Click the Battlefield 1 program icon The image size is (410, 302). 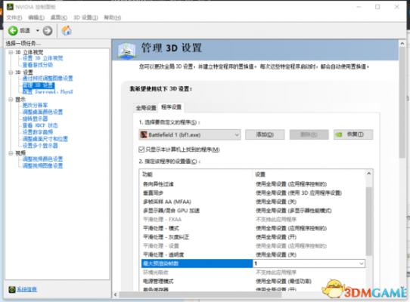pyautogui.click(x=144, y=134)
